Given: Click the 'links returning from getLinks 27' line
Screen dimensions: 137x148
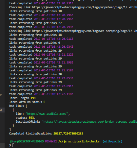Looking at the screenshot, I should [x=35, y=23].
